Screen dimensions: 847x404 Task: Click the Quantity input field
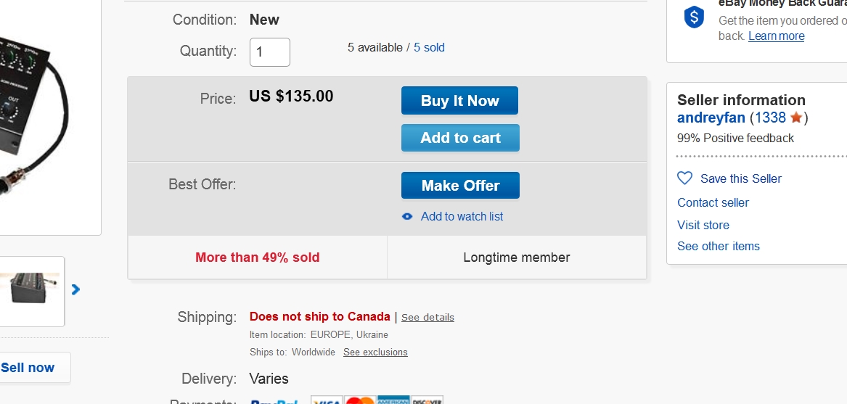point(269,52)
